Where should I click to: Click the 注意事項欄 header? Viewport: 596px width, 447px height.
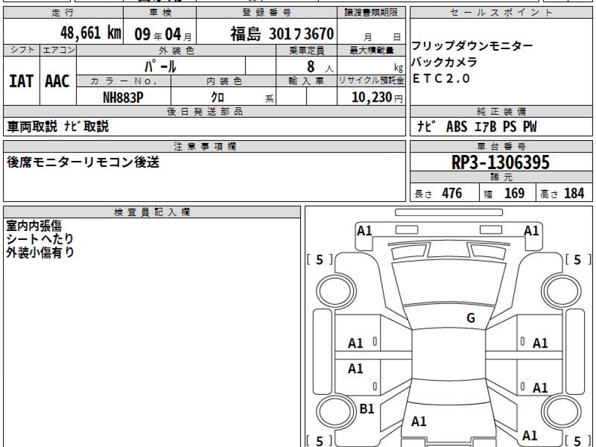coord(205,147)
